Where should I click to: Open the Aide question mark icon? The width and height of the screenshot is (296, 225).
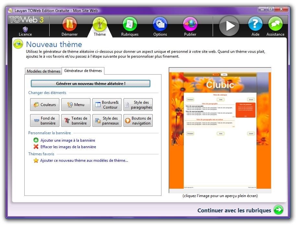point(255,24)
